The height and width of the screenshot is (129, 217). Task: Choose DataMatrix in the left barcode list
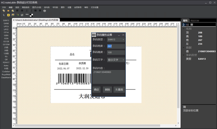pos(6,77)
